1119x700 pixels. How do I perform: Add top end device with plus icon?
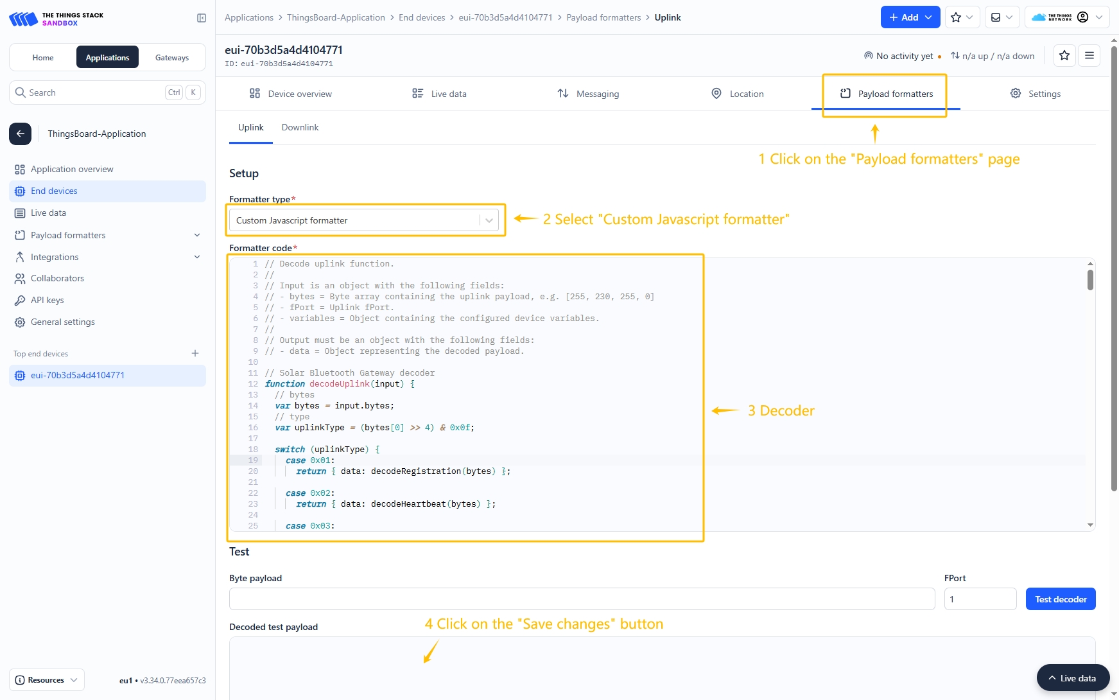coord(195,353)
